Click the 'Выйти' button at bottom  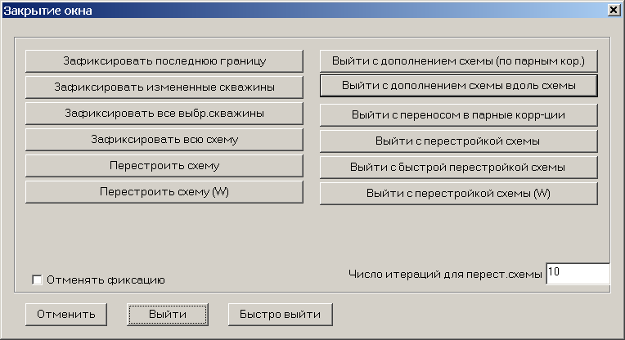168,315
